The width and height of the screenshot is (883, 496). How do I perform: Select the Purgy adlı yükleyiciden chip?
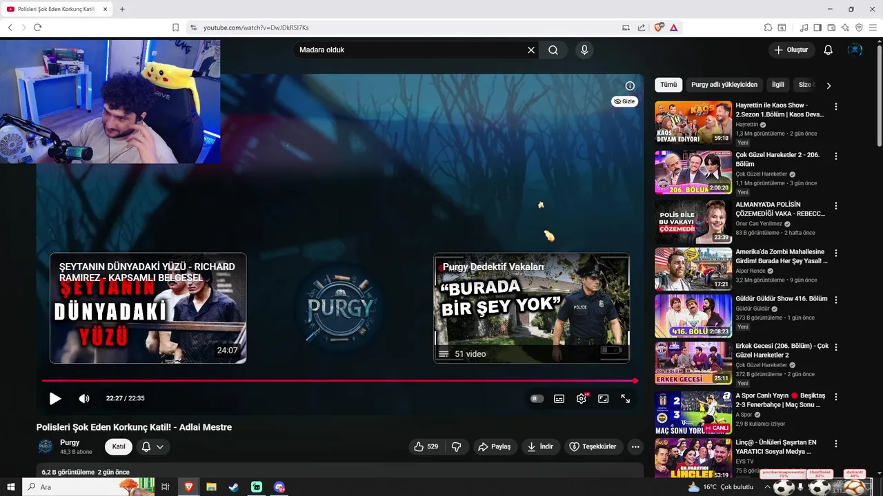click(x=724, y=85)
